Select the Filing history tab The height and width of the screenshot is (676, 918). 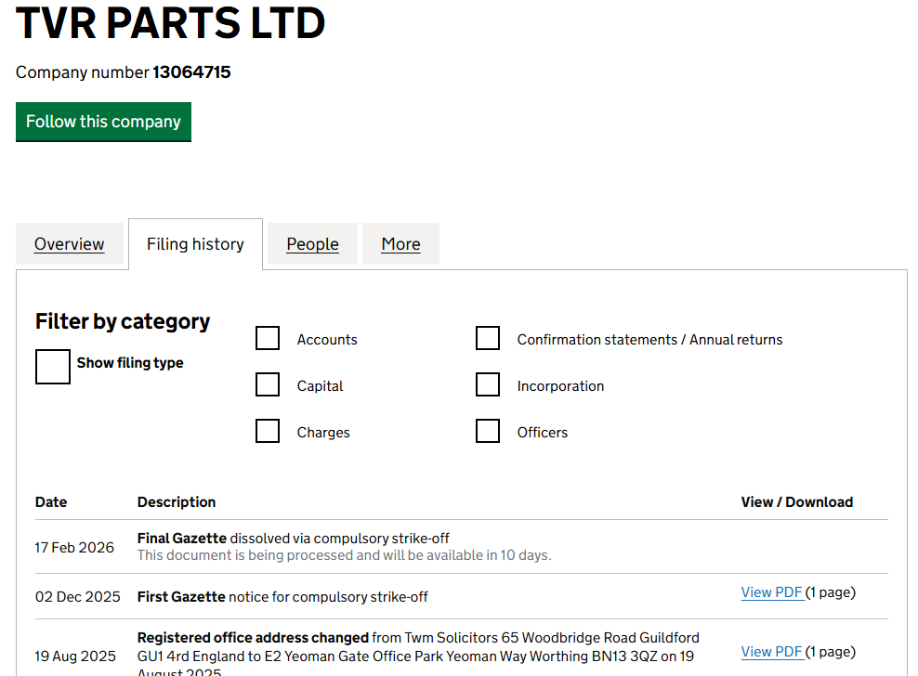click(x=195, y=244)
